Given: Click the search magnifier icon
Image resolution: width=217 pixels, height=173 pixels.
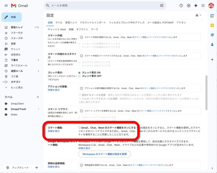Looking at the screenshot, I should pyautogui.click(x=47, y=5).
